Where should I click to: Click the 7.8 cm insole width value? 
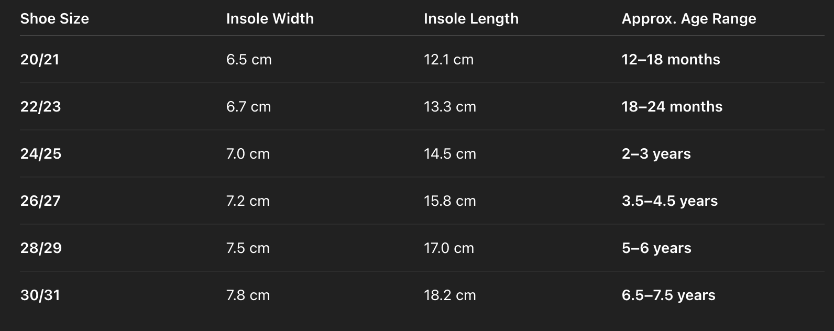[x=248, y=295]
